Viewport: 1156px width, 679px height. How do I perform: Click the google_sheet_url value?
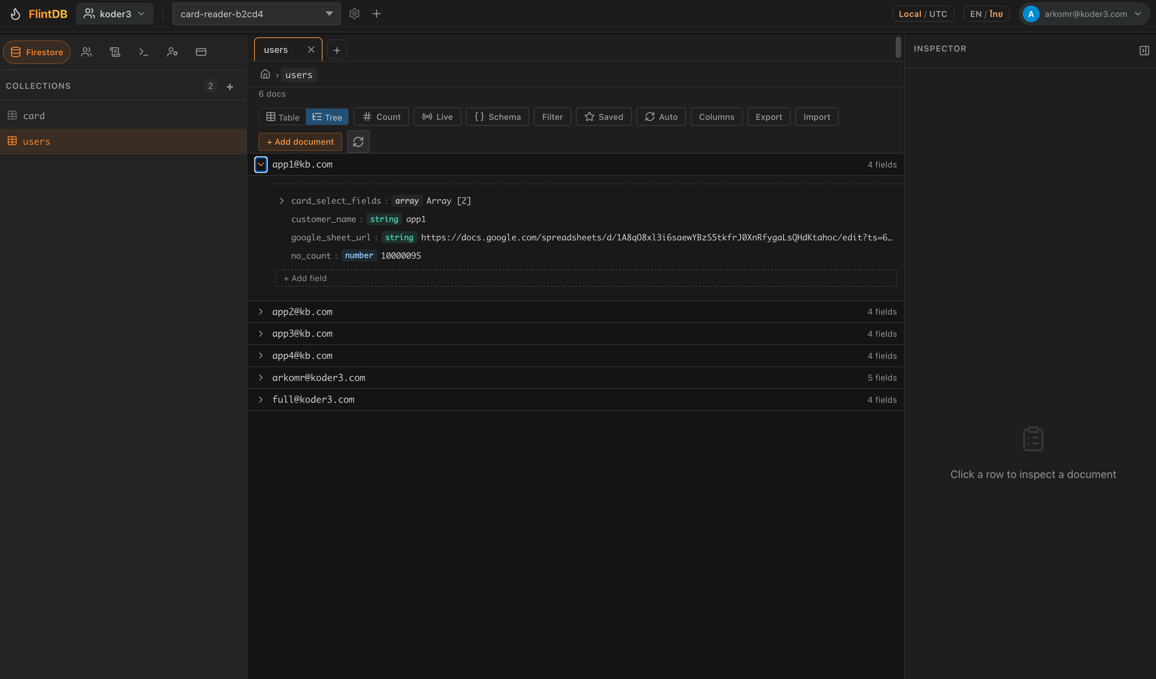coord(656,238)
